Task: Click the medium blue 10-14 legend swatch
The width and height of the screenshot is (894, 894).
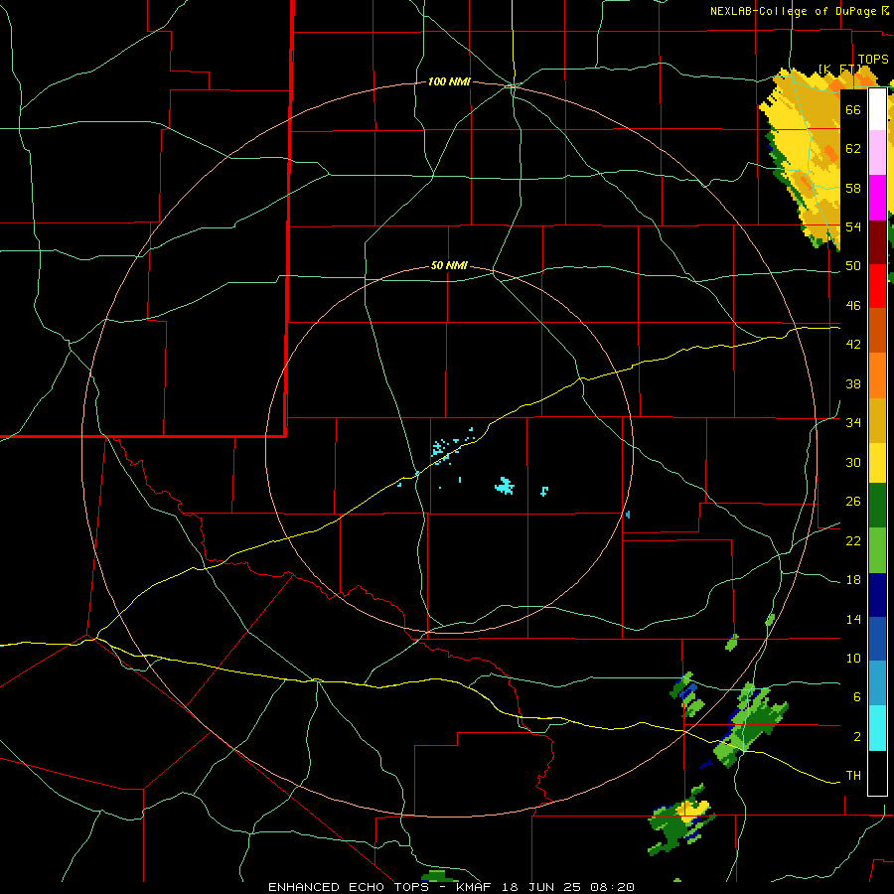Action: pos(877,638)
